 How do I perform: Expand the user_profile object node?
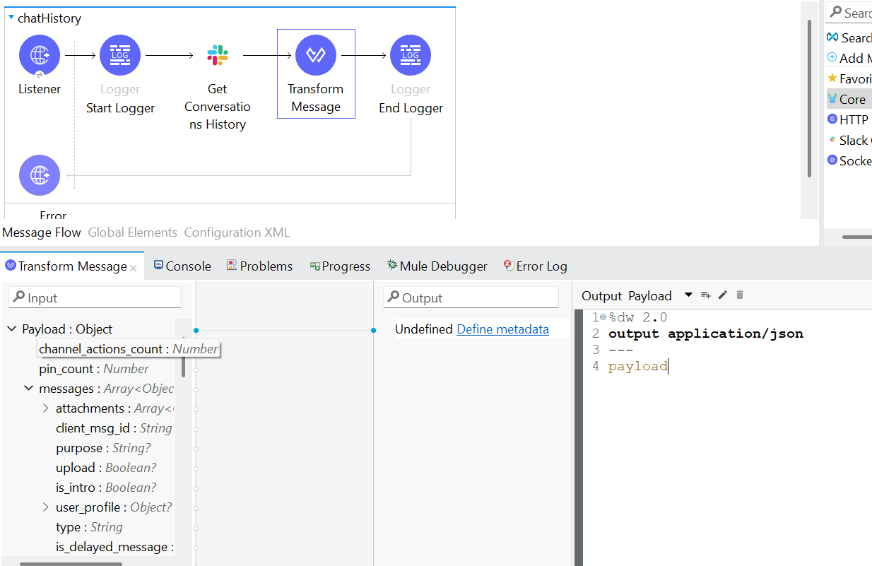pyautogui.click(x=46, y=507)
